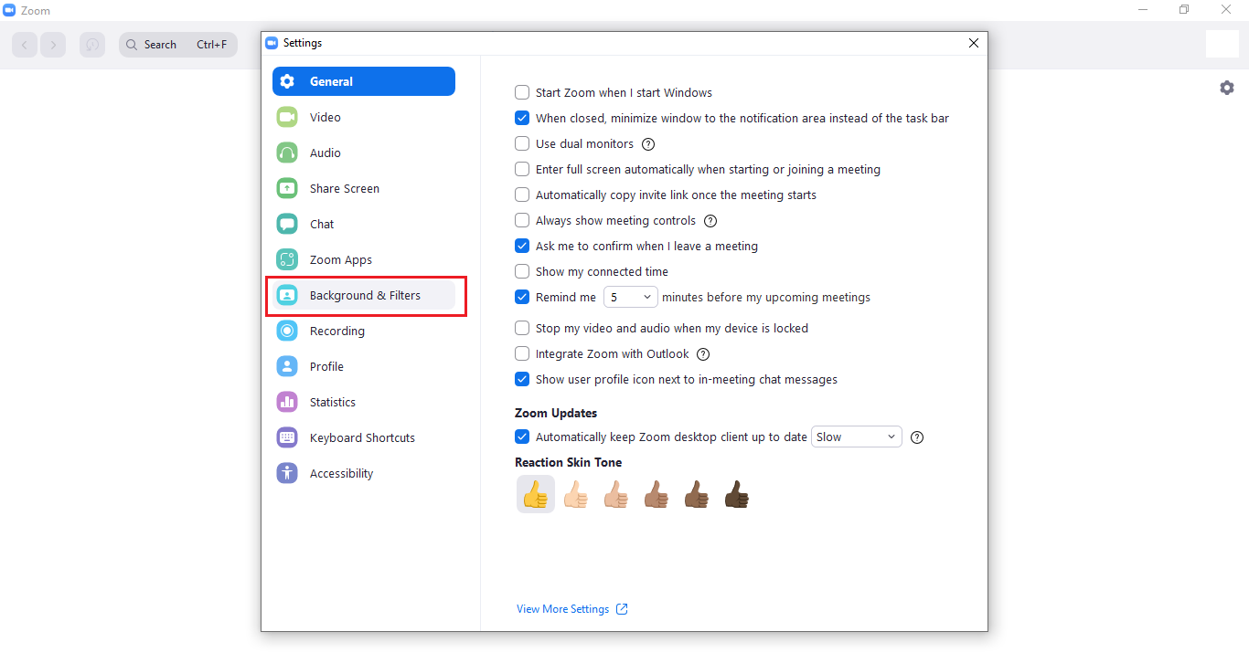Select the Audio headphones icon
The width and height of the screenshot is (1249, 663).
287,153
